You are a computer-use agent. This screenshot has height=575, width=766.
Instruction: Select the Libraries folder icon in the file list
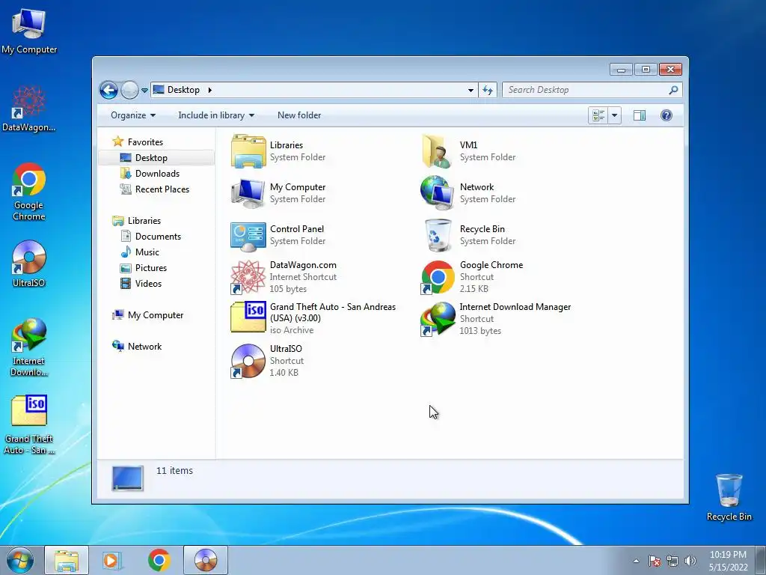(248, 151)
